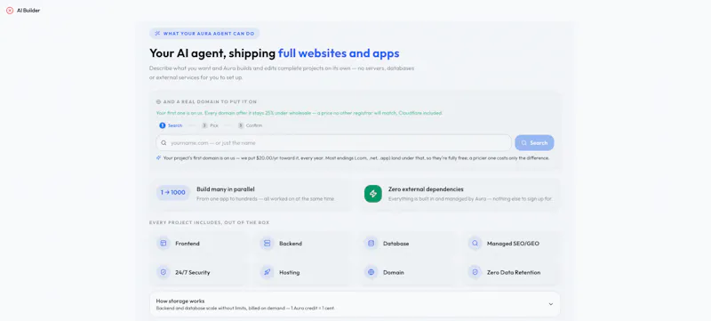Click the Domain globe icon
711x321 pixels.
click(371, 272)
